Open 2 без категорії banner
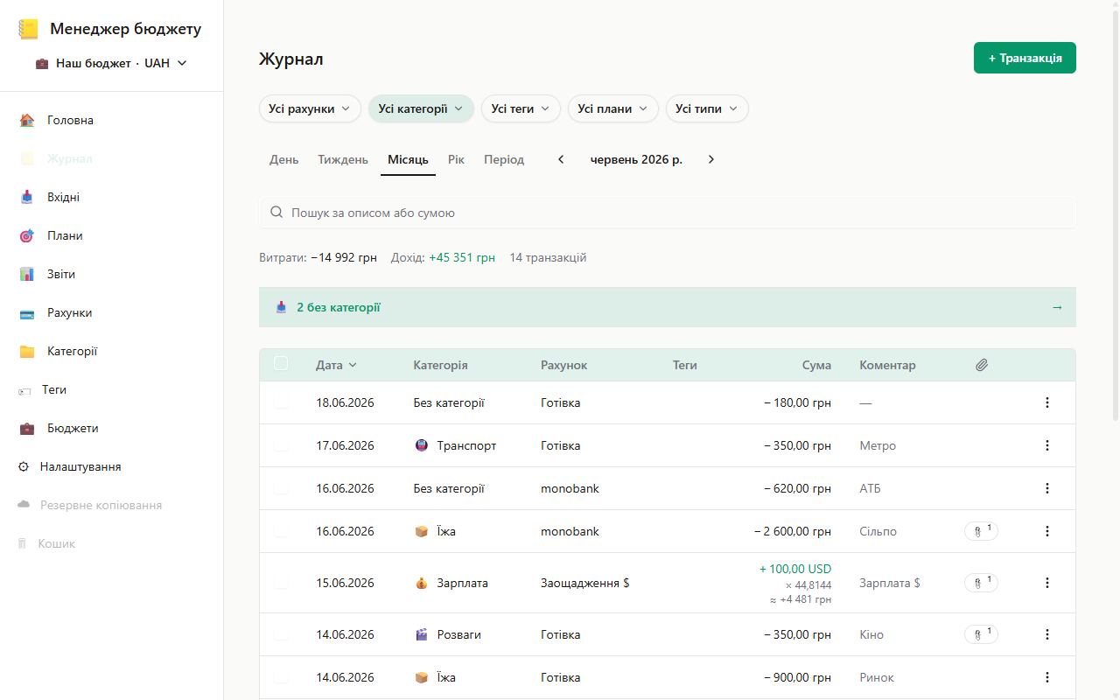This screenshot has width=1120, height=700. (668, 307)
